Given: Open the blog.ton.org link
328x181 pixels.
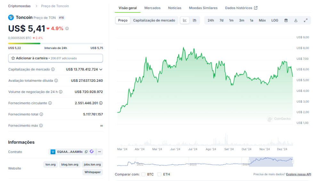Looking at the screenshot, I should click(70, 164).
